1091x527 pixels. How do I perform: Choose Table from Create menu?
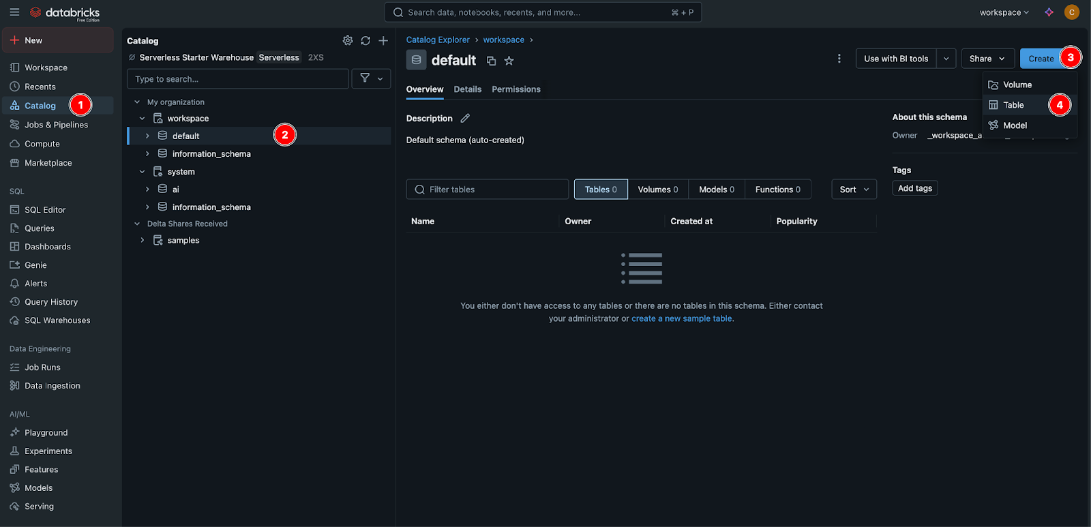coord(1030,105)
